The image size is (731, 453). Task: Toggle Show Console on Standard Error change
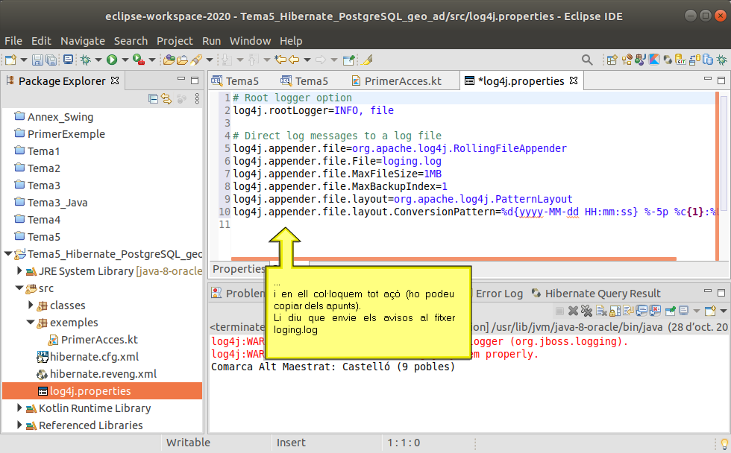[656, 311]
